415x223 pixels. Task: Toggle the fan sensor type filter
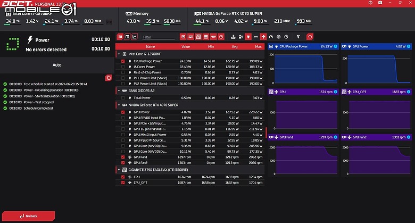[x=263, y=37]
